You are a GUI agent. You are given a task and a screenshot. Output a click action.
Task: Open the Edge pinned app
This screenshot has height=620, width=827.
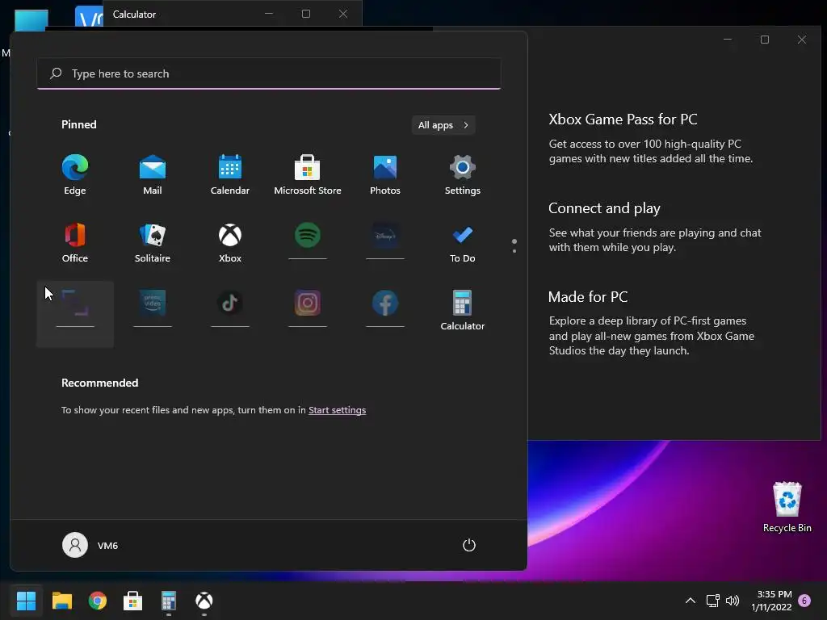click(x=75, y=175)
